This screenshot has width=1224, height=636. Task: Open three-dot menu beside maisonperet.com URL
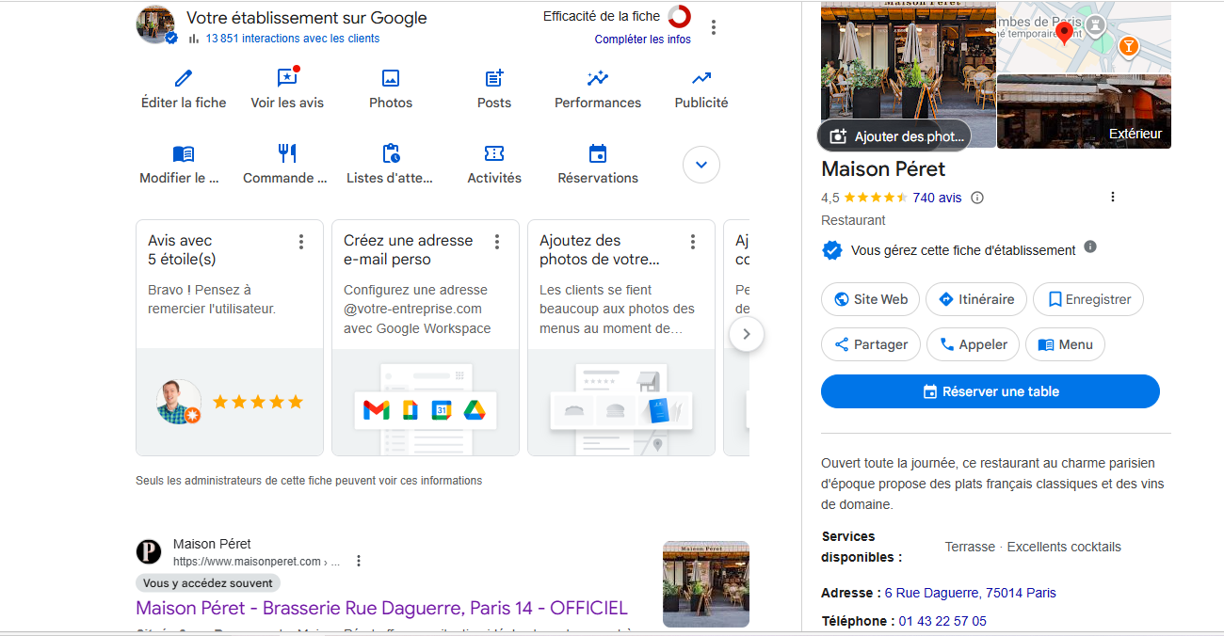[359, 562]
